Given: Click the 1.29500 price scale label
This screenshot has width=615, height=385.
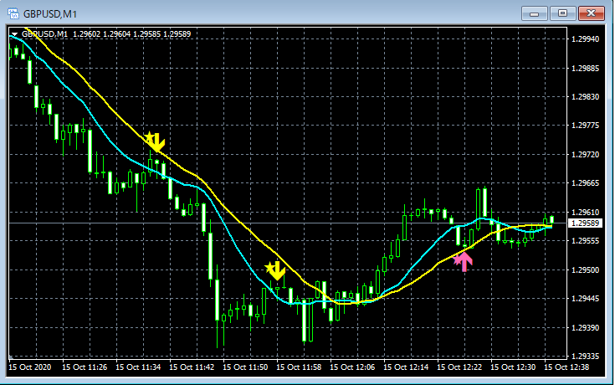Looking at the screenshot, I should pos(585,270).
